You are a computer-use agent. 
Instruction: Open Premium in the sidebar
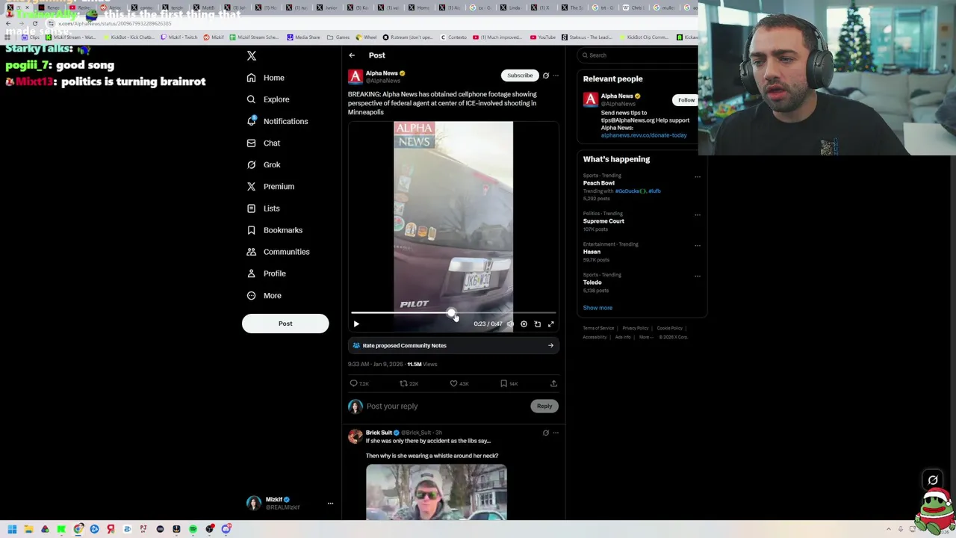tap(270, 186)
